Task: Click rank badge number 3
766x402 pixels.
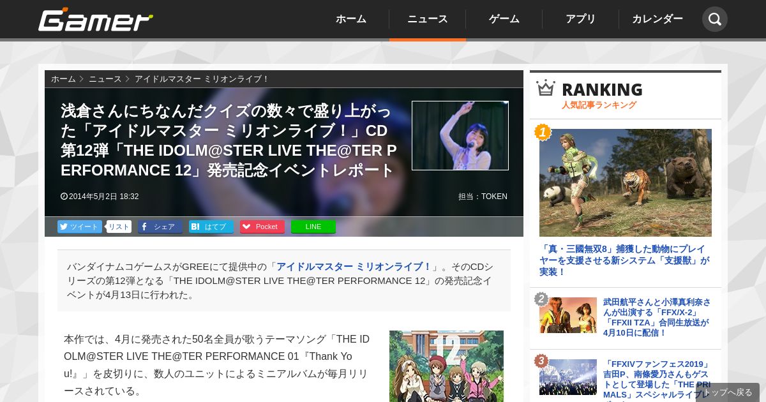Action: [x=541, y=361]
